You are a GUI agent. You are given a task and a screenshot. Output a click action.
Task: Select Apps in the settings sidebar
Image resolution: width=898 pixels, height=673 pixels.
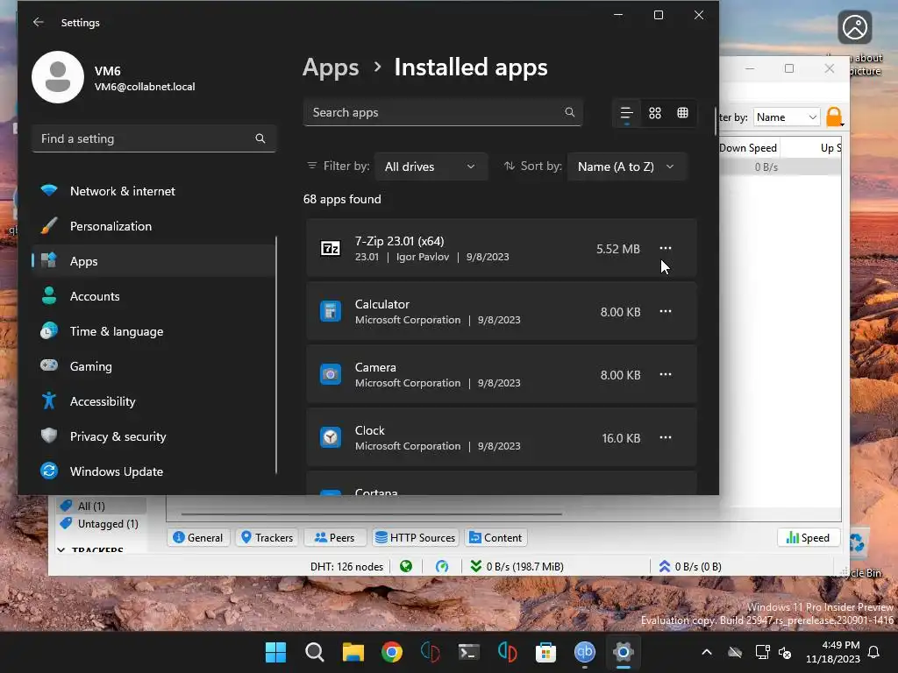(153, 261)
